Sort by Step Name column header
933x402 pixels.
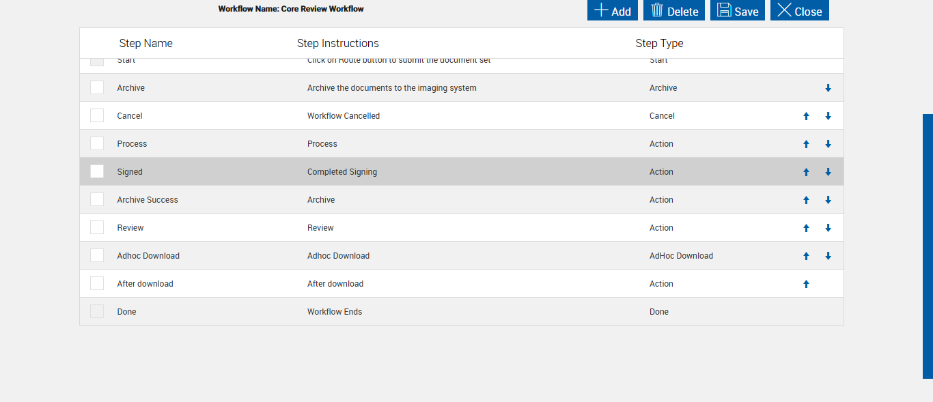pos(145,43)
